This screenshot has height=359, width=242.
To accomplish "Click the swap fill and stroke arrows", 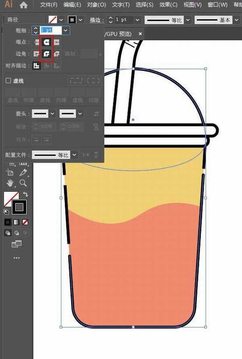I will pos(25,194).
